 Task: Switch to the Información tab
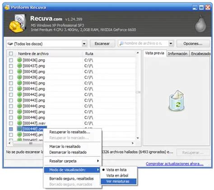[177, 54]
